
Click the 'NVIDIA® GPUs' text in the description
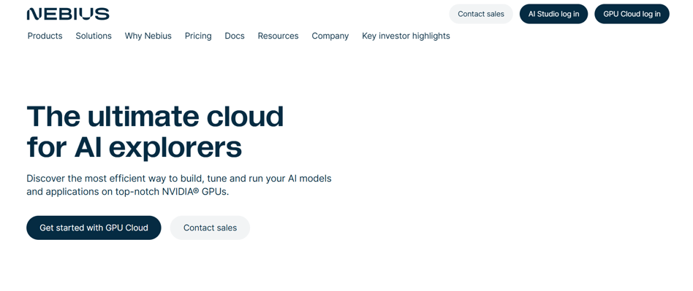point(195,192)
